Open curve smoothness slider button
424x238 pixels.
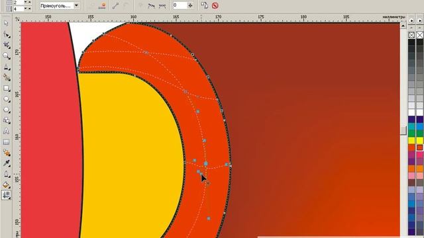coord(190,5)
